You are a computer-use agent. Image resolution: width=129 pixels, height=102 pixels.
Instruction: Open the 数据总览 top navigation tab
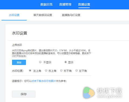pos(46,4)
